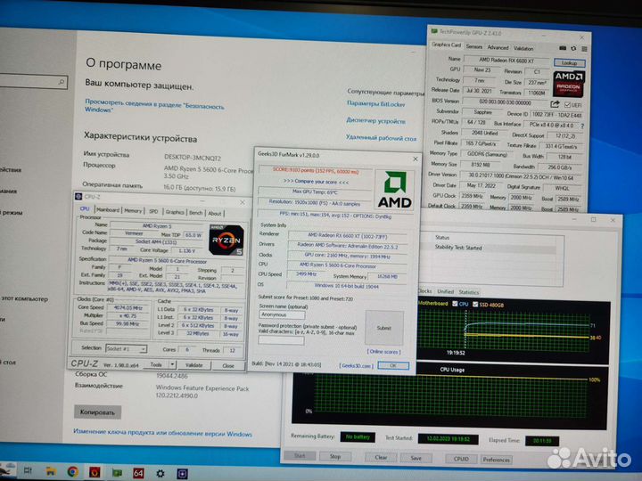Open the Settings gear taskbar icon
Image resolution: width=642 pixels, height=481 pixels.
(160, 474)
